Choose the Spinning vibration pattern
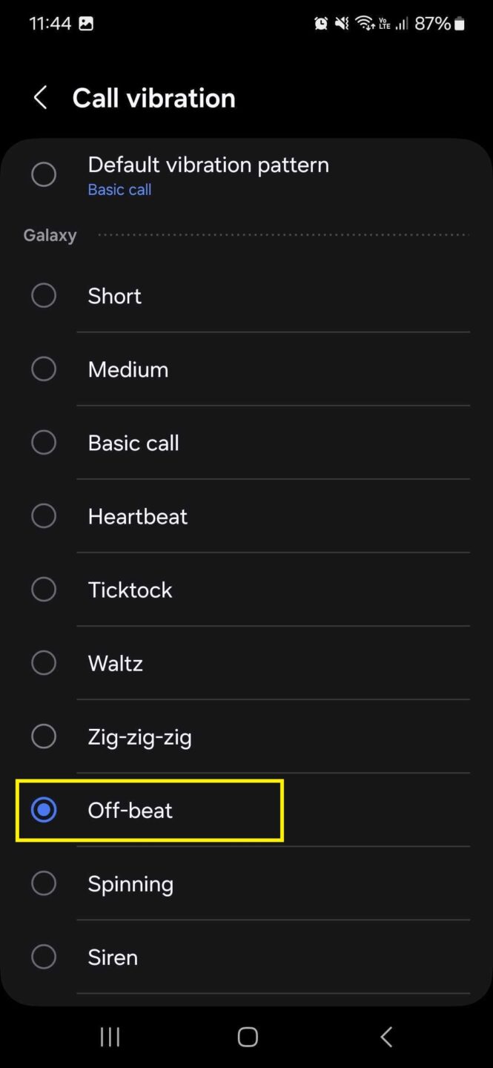Viewport: 493px width, 1068px height. (x=44, y=883)
